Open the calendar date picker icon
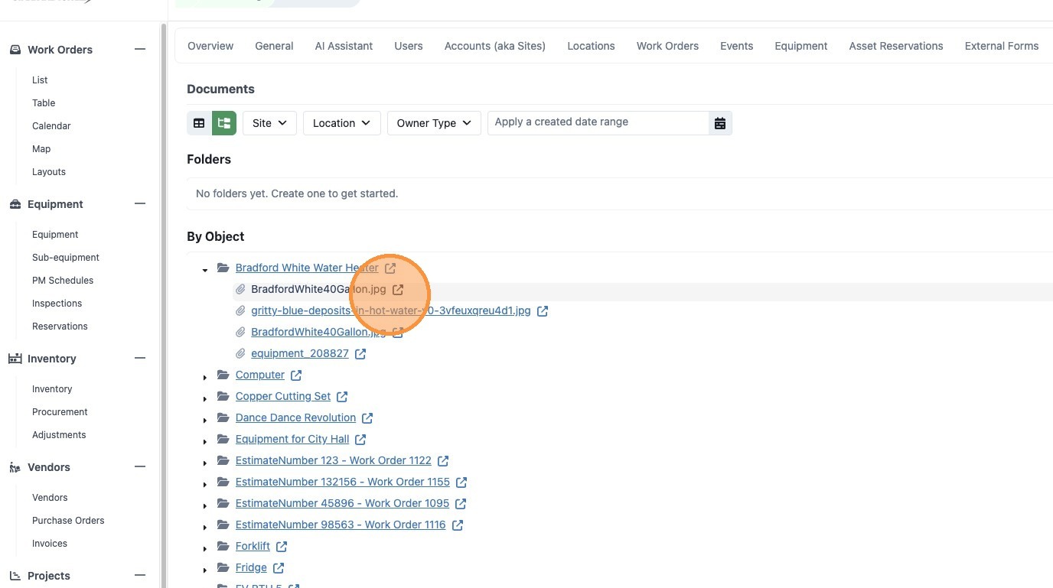This screenshot has height=588, width=1053. tap(720, 123)
